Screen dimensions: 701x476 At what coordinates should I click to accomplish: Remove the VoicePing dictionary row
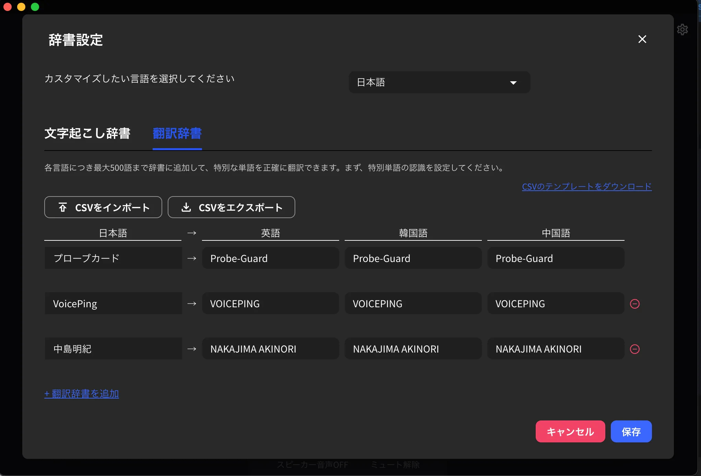[635, 304]
